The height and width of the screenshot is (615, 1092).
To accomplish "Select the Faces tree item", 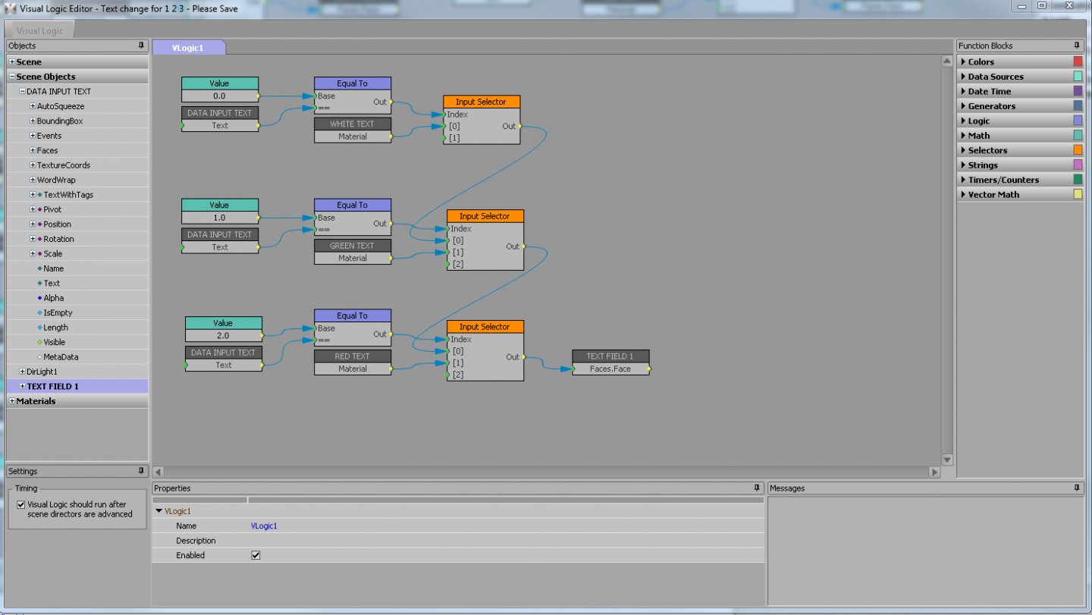I will (x=47, y=150).
